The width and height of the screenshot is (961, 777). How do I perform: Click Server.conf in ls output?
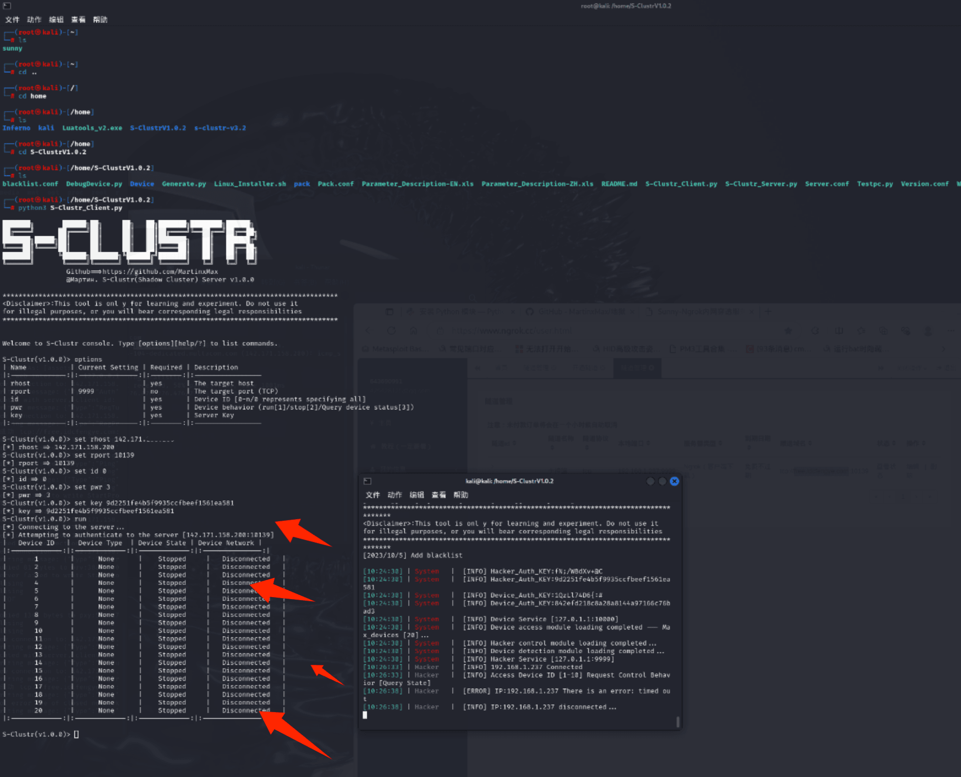tap(827, 184)
